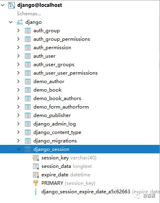This screenshot has height=203, width=160.
Task: Select the demo_book table name
Action: pos(47,90)
